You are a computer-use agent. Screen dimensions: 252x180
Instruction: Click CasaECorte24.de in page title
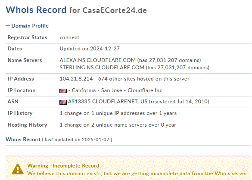[115, 10]
